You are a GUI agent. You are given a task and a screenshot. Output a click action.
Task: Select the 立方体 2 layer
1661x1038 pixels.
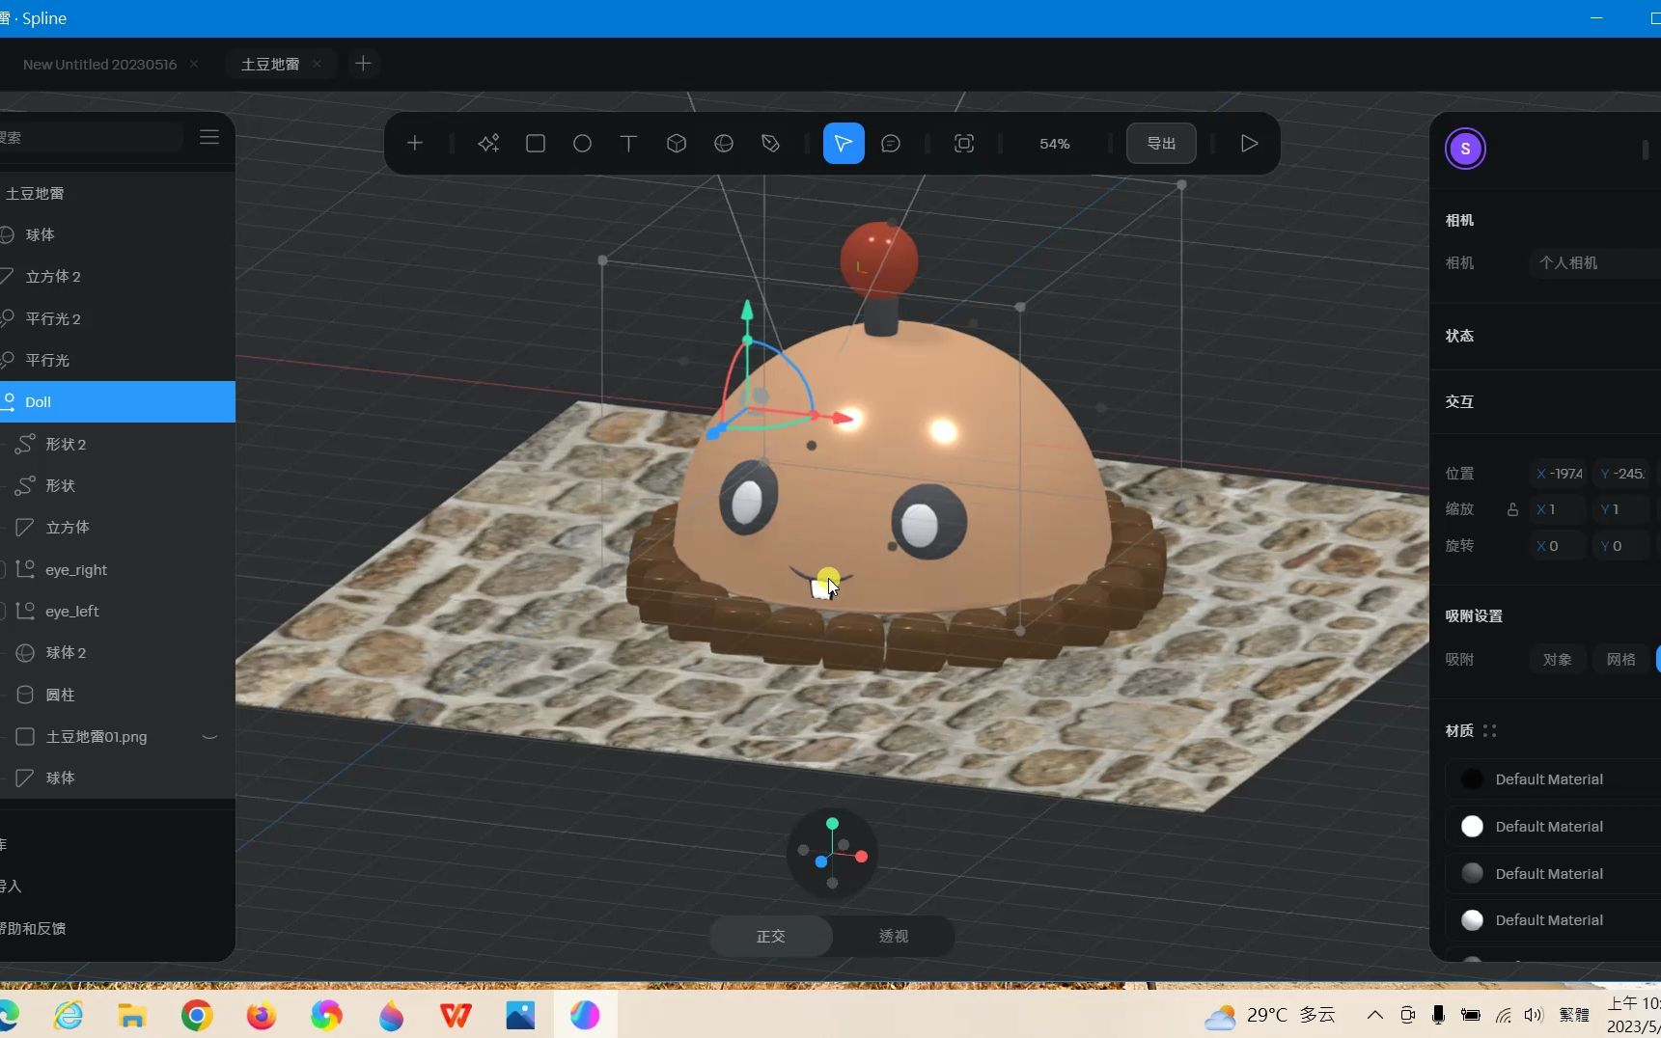click(118, 277)
